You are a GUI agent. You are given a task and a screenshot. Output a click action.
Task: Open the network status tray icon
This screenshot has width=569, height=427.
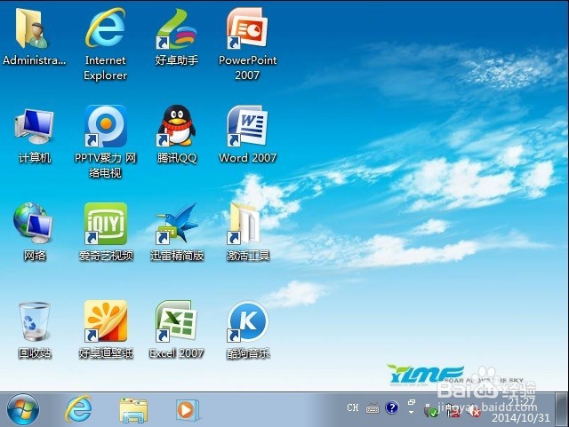point(453,411)
